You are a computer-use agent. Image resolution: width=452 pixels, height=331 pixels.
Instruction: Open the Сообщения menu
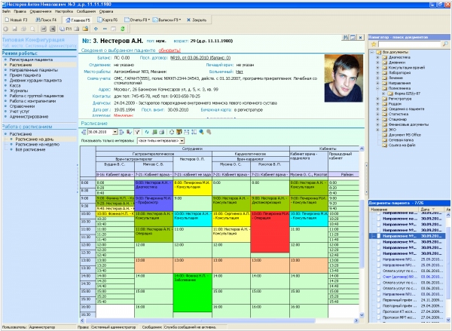click(86, 11)
